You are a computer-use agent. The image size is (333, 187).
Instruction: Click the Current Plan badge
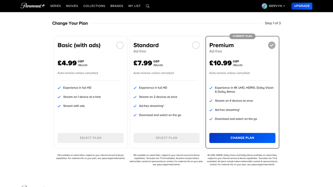tap(242, 36)
